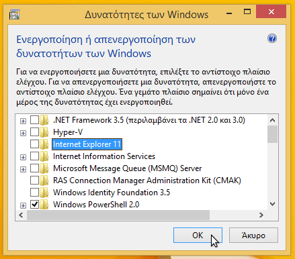Click the Windows PowerShell 2.0 folder icon
This screenshot has height=259, width=295.
coord(44,205)
